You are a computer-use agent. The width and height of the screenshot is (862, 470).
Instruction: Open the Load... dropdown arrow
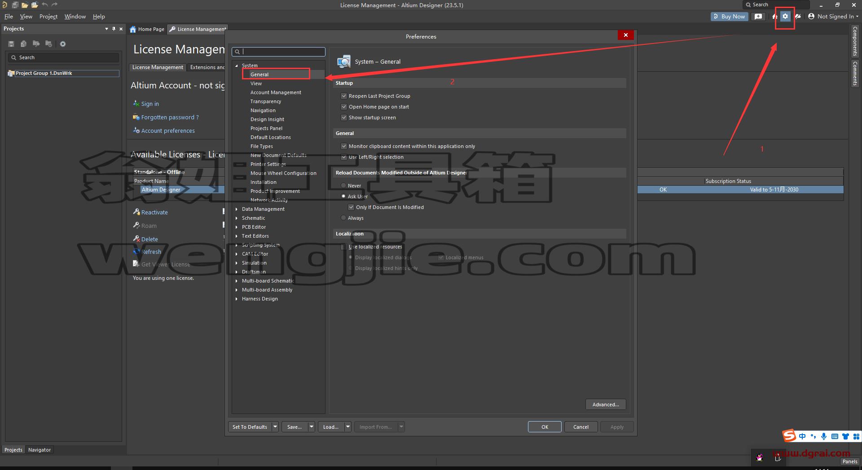coord(348,427)
